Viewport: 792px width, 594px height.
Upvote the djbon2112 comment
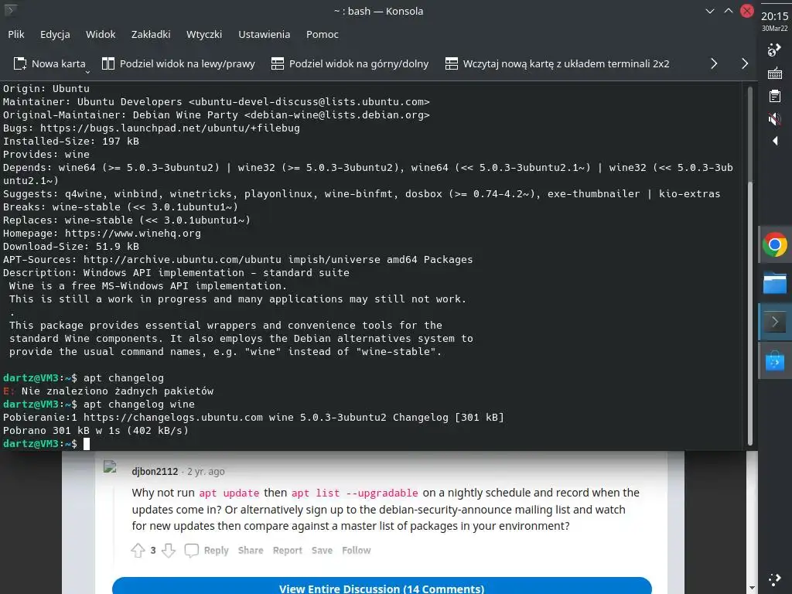[x=138, y=550]
